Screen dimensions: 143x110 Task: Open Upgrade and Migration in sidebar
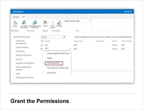pyautogui.click(x=25, y=63)
